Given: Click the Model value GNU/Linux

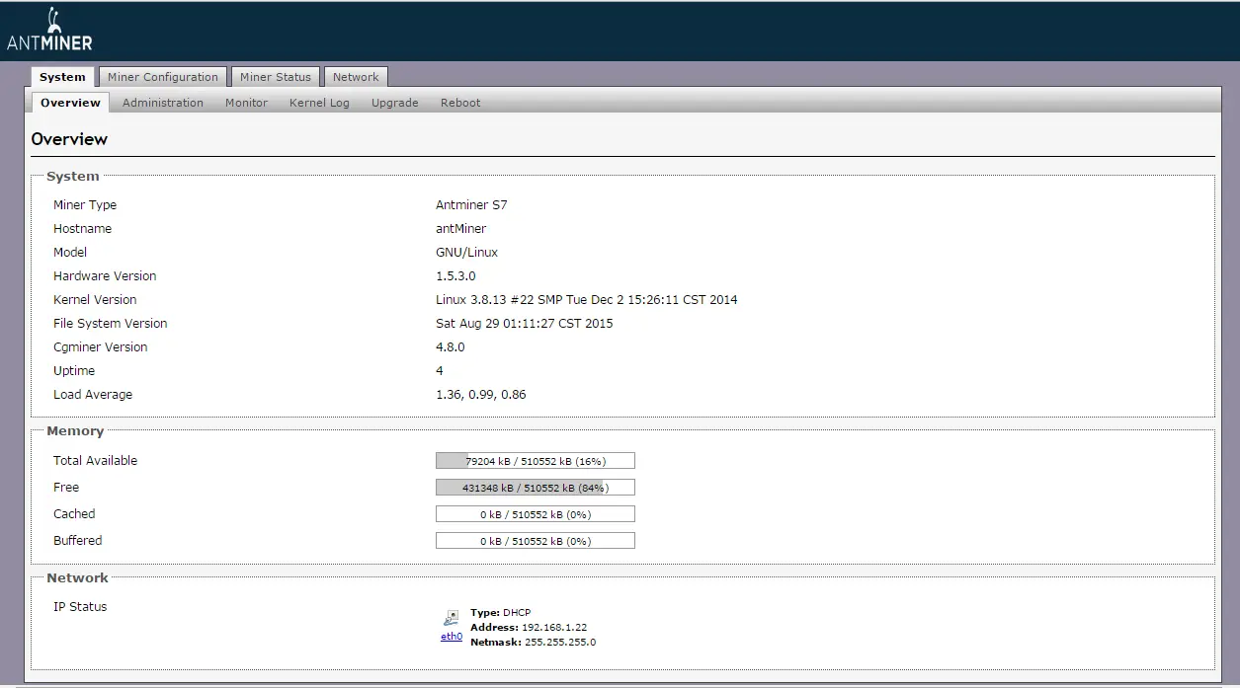Looking at the screenshot, I should 467,253.
